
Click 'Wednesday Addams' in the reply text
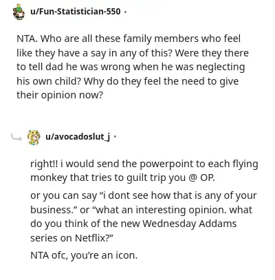click(189, 224)
